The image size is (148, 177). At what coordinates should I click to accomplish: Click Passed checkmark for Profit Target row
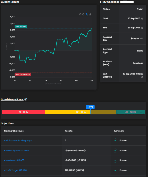point(115,170)
